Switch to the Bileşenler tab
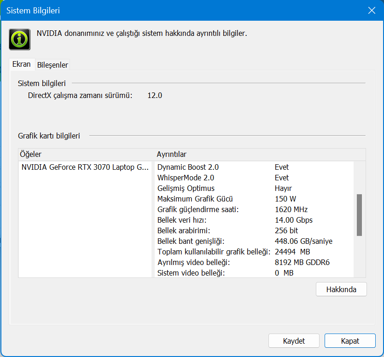This screenshot has width=384, height=357. click(52, 65)
